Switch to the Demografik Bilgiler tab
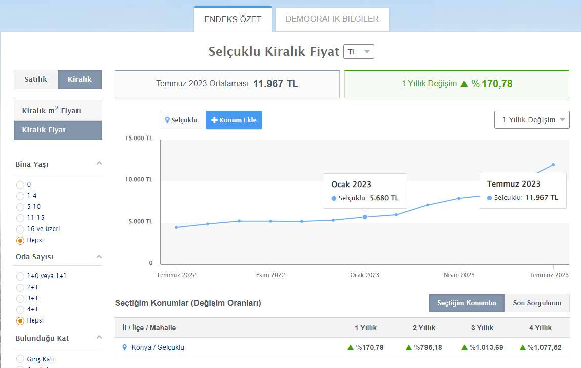The width and height of the screenshot is (581, 368). [x=332, y=19]
